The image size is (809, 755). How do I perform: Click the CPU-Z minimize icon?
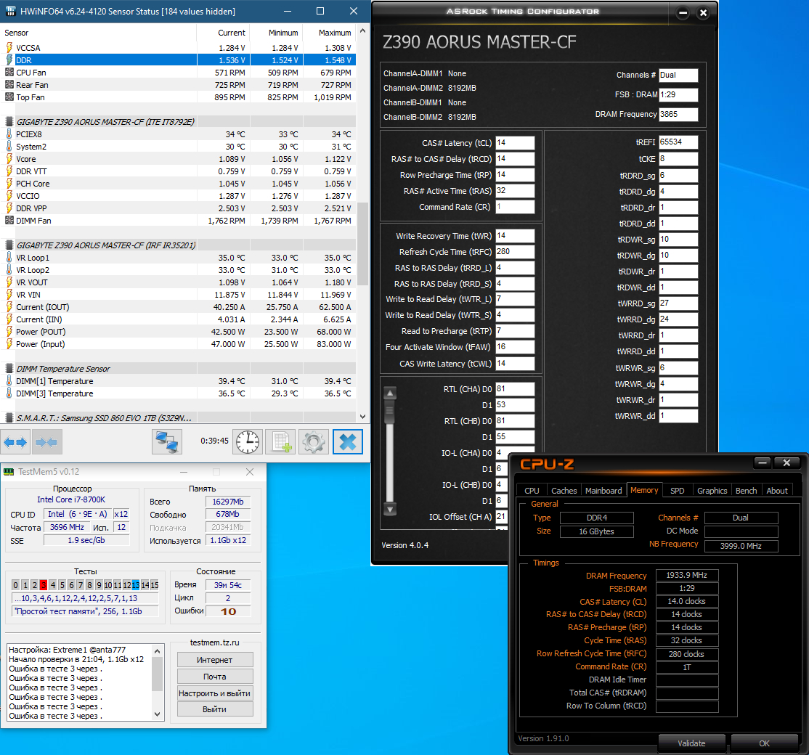[x=763, y=462]
